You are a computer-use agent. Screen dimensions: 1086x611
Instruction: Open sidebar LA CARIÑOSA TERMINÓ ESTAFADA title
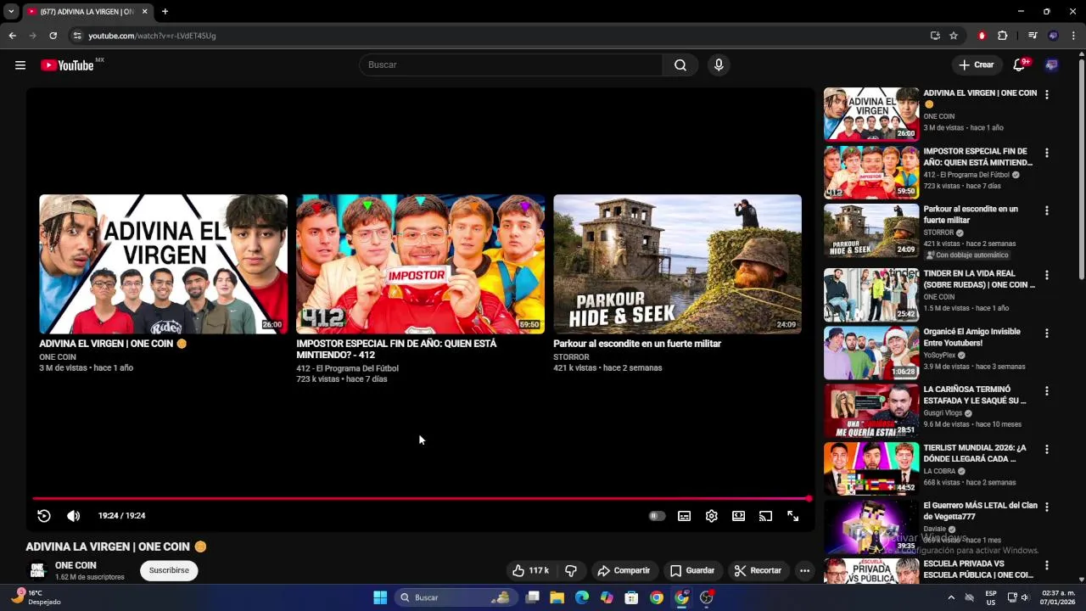[x=975, y=395]
